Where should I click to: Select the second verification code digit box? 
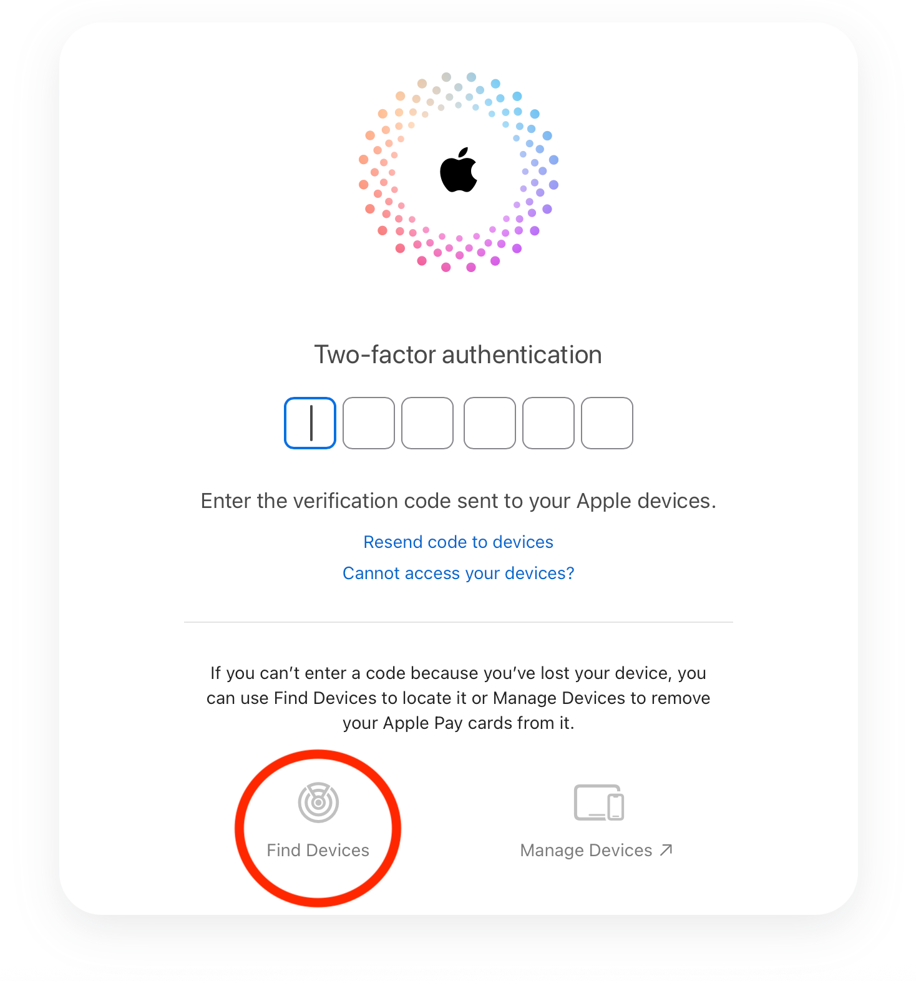[x=369, y=423]
